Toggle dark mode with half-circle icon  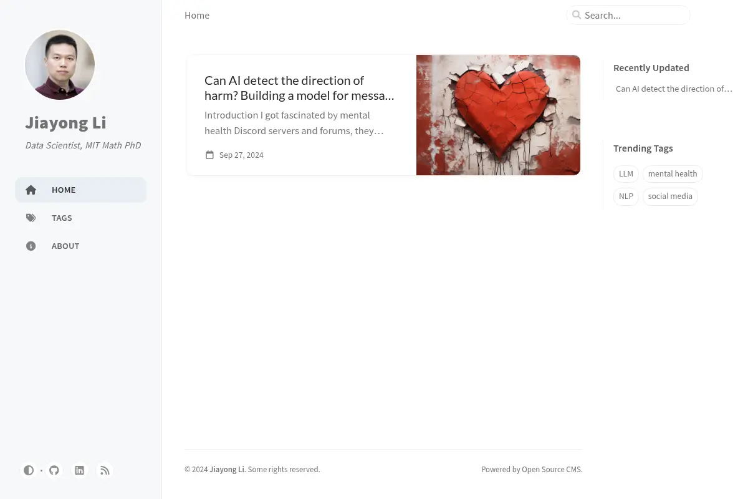(29, 470)
